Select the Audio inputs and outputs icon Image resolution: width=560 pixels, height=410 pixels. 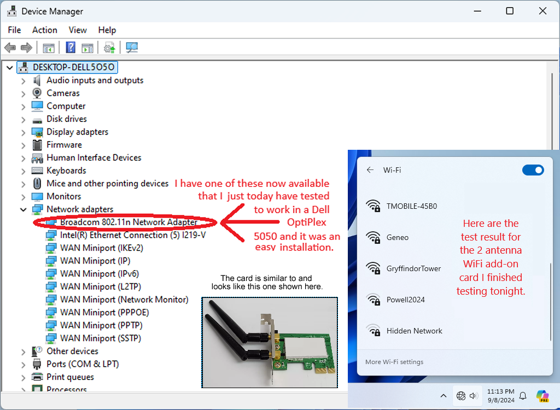click(37, 80)
